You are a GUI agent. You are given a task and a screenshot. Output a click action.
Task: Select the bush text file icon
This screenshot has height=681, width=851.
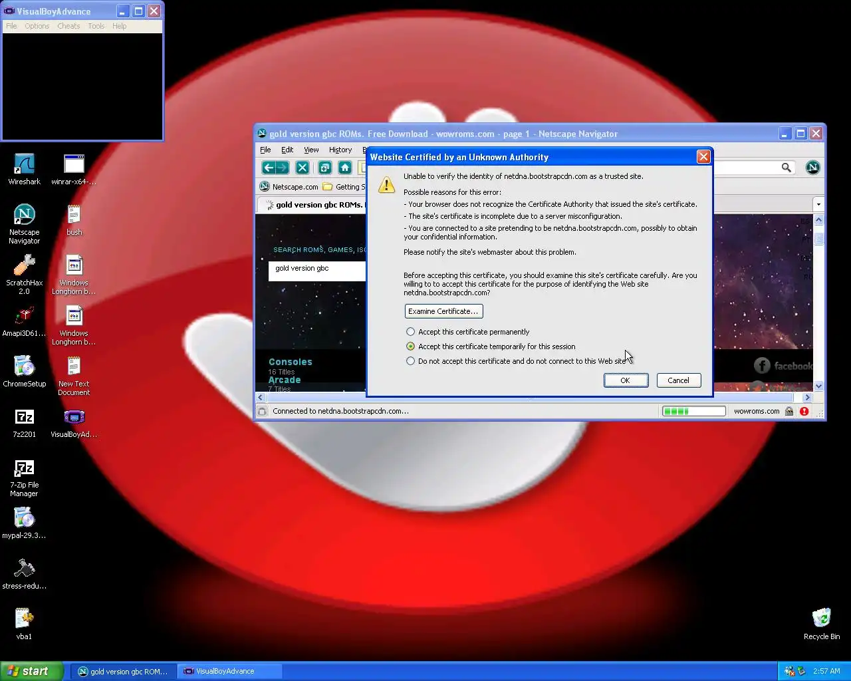pyautogui.click(x=74, y=220)
